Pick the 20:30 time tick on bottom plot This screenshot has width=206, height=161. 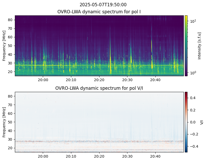[127, 156]
